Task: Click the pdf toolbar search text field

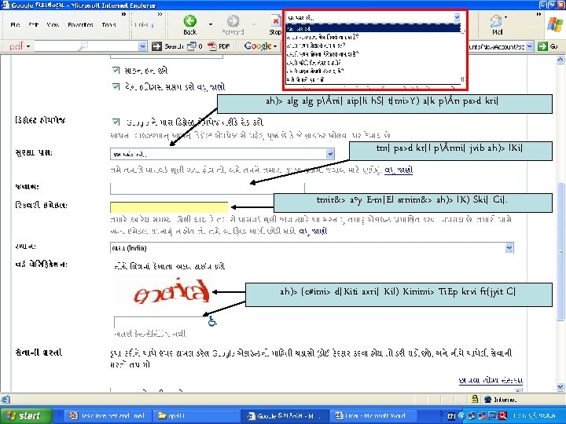Action: pyautogui.click(x=86, y=46)
